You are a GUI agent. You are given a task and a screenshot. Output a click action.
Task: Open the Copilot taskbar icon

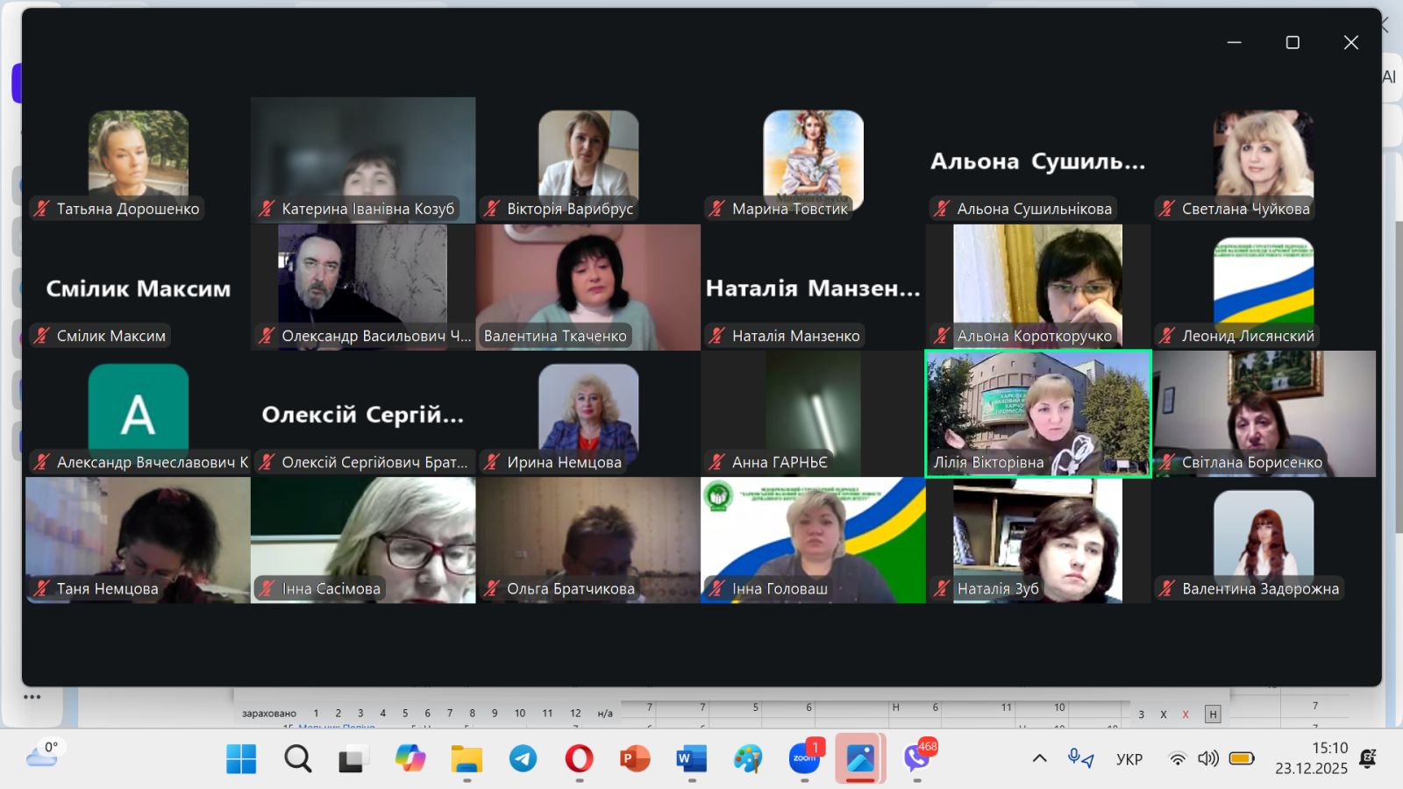410,758
